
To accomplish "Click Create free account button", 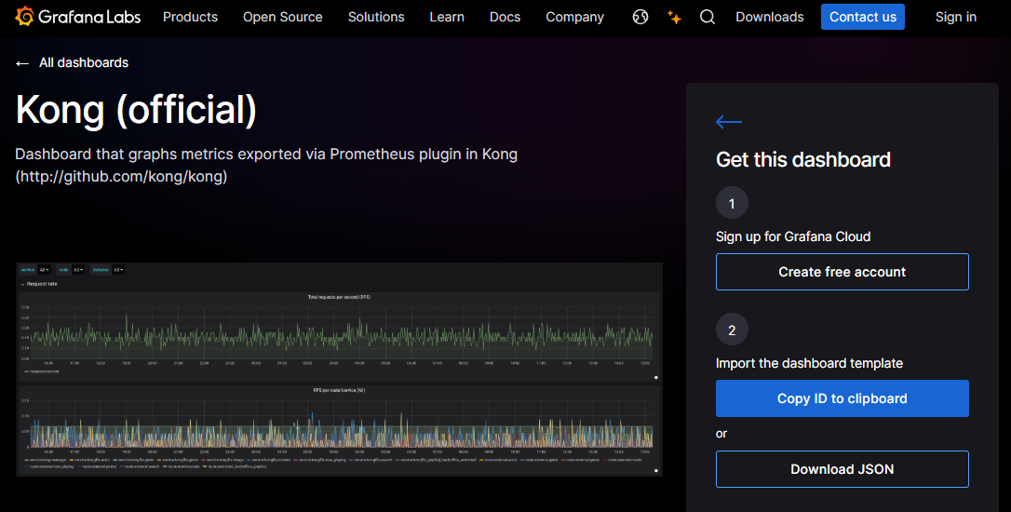I will click(842, 272).
